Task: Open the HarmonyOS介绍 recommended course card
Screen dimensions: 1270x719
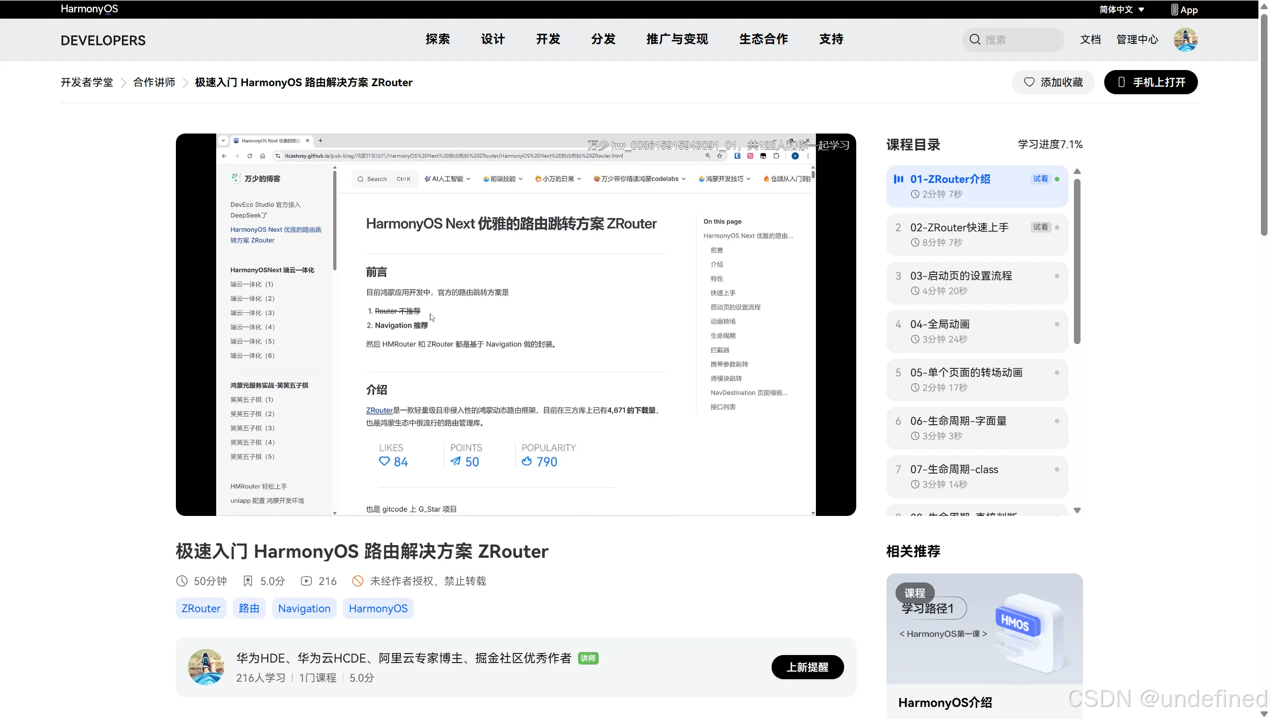Action: (984, 646)
